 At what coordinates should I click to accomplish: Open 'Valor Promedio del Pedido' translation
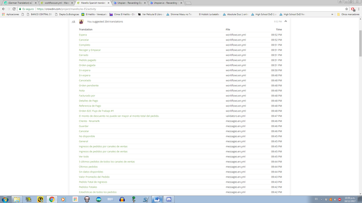point(94,176)
